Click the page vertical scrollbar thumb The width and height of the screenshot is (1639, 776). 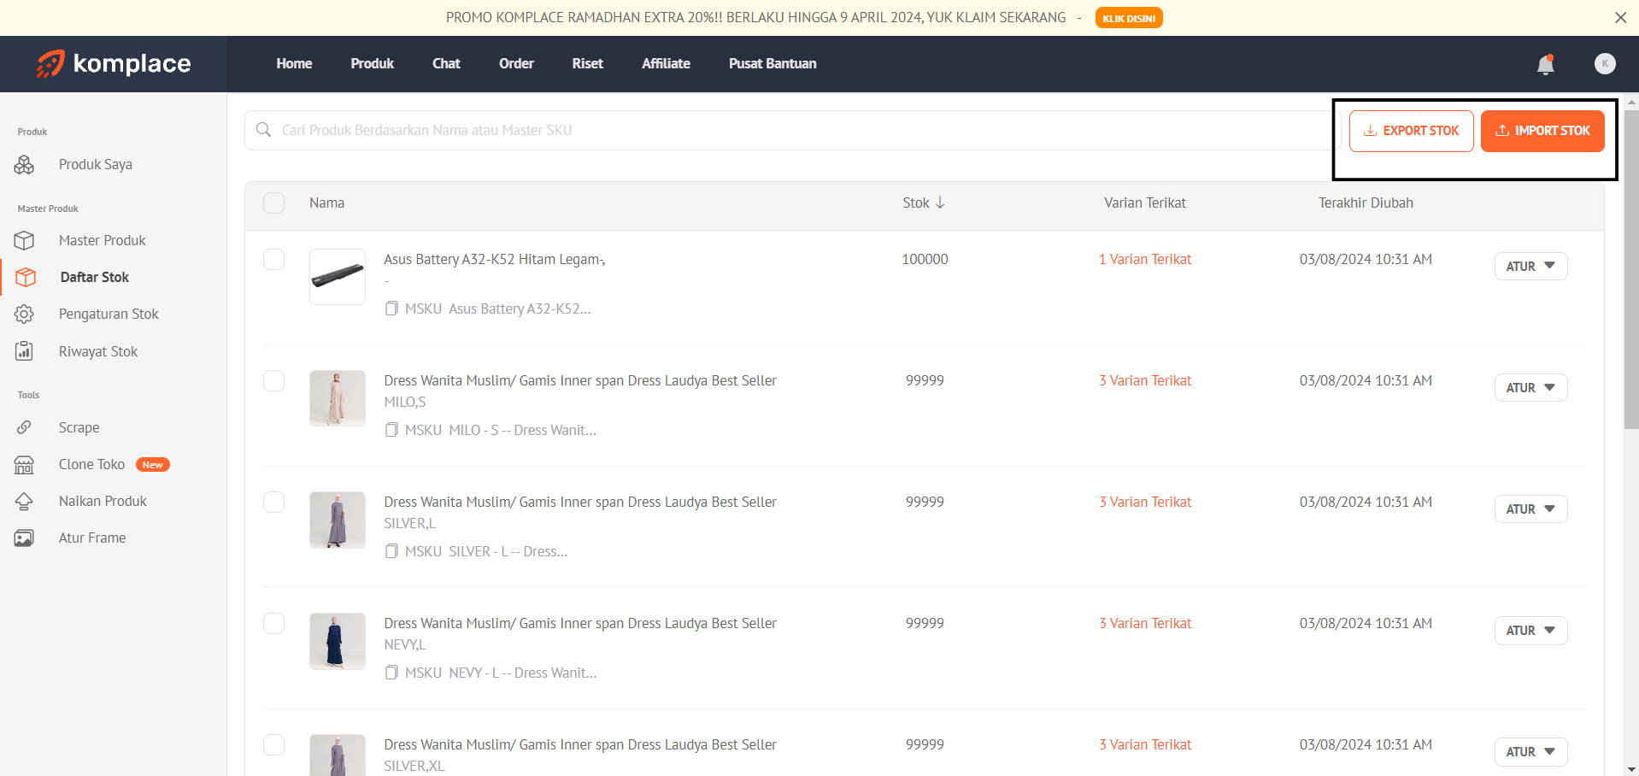click(1631, 269)
